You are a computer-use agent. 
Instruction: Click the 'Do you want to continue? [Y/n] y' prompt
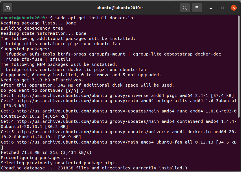42,90
